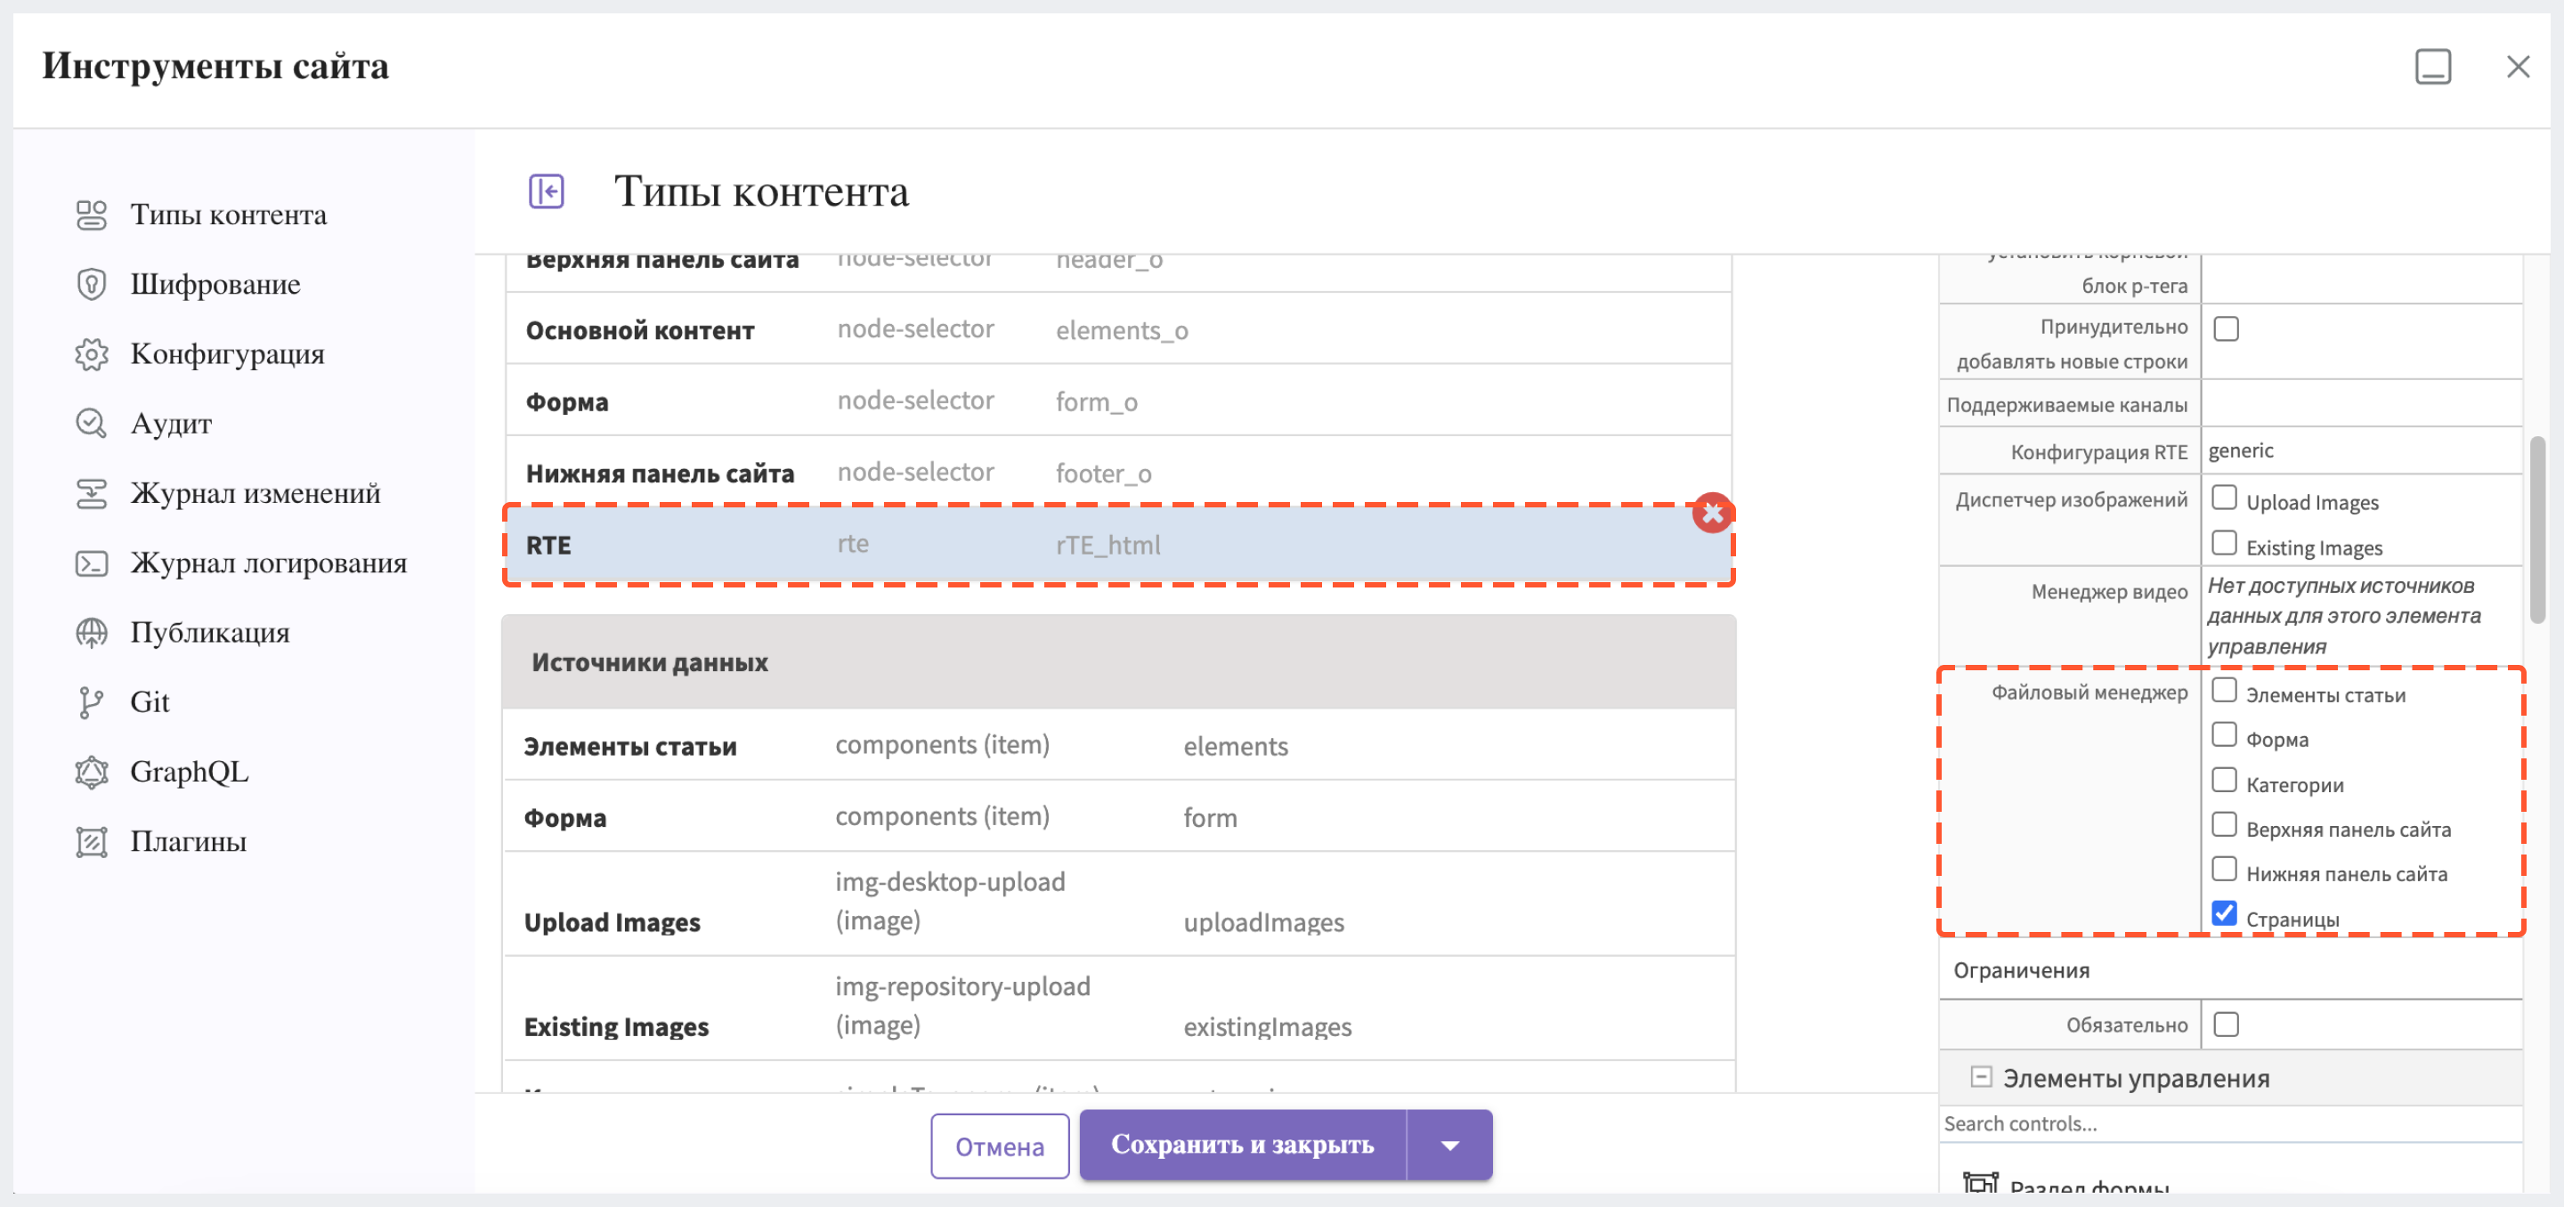2564x1207 pixels.
Task: Close the Инструменты сайта dialog
Action: (x=2519, y=67)
